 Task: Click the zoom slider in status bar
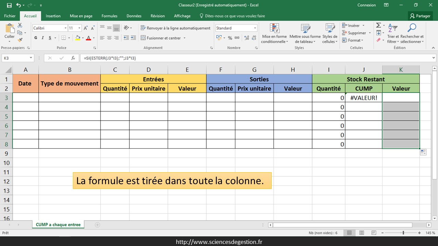(403, 233)
